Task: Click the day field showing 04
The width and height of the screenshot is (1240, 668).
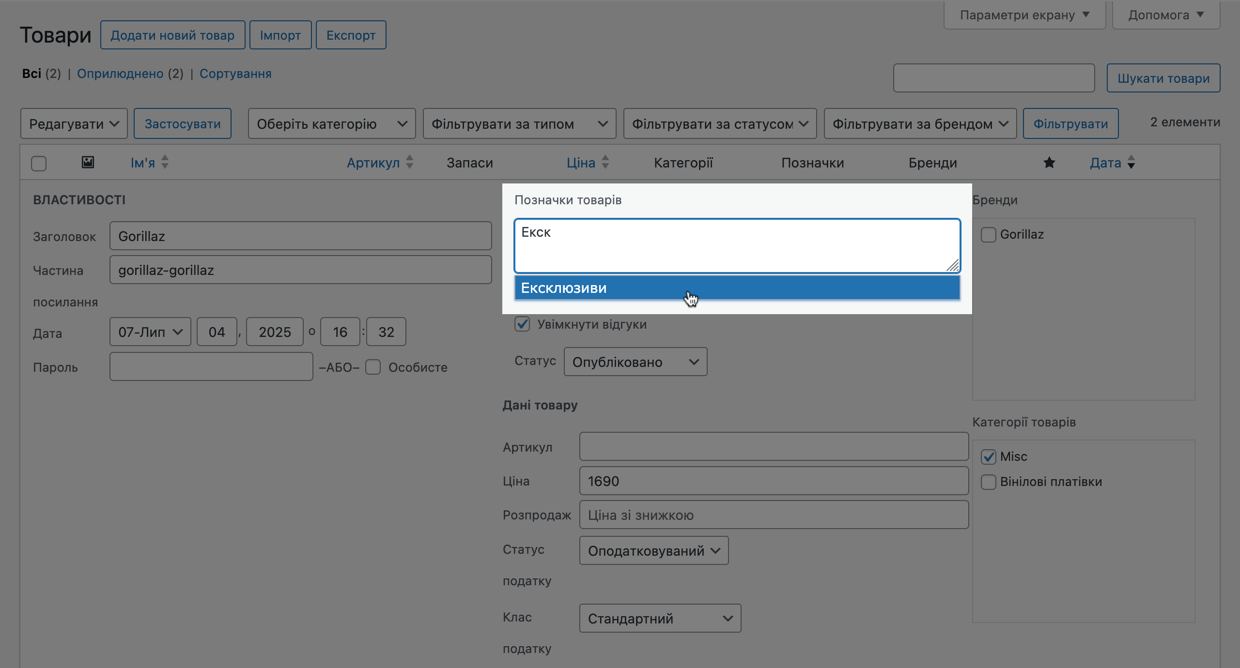Action: tap(217, 332)
